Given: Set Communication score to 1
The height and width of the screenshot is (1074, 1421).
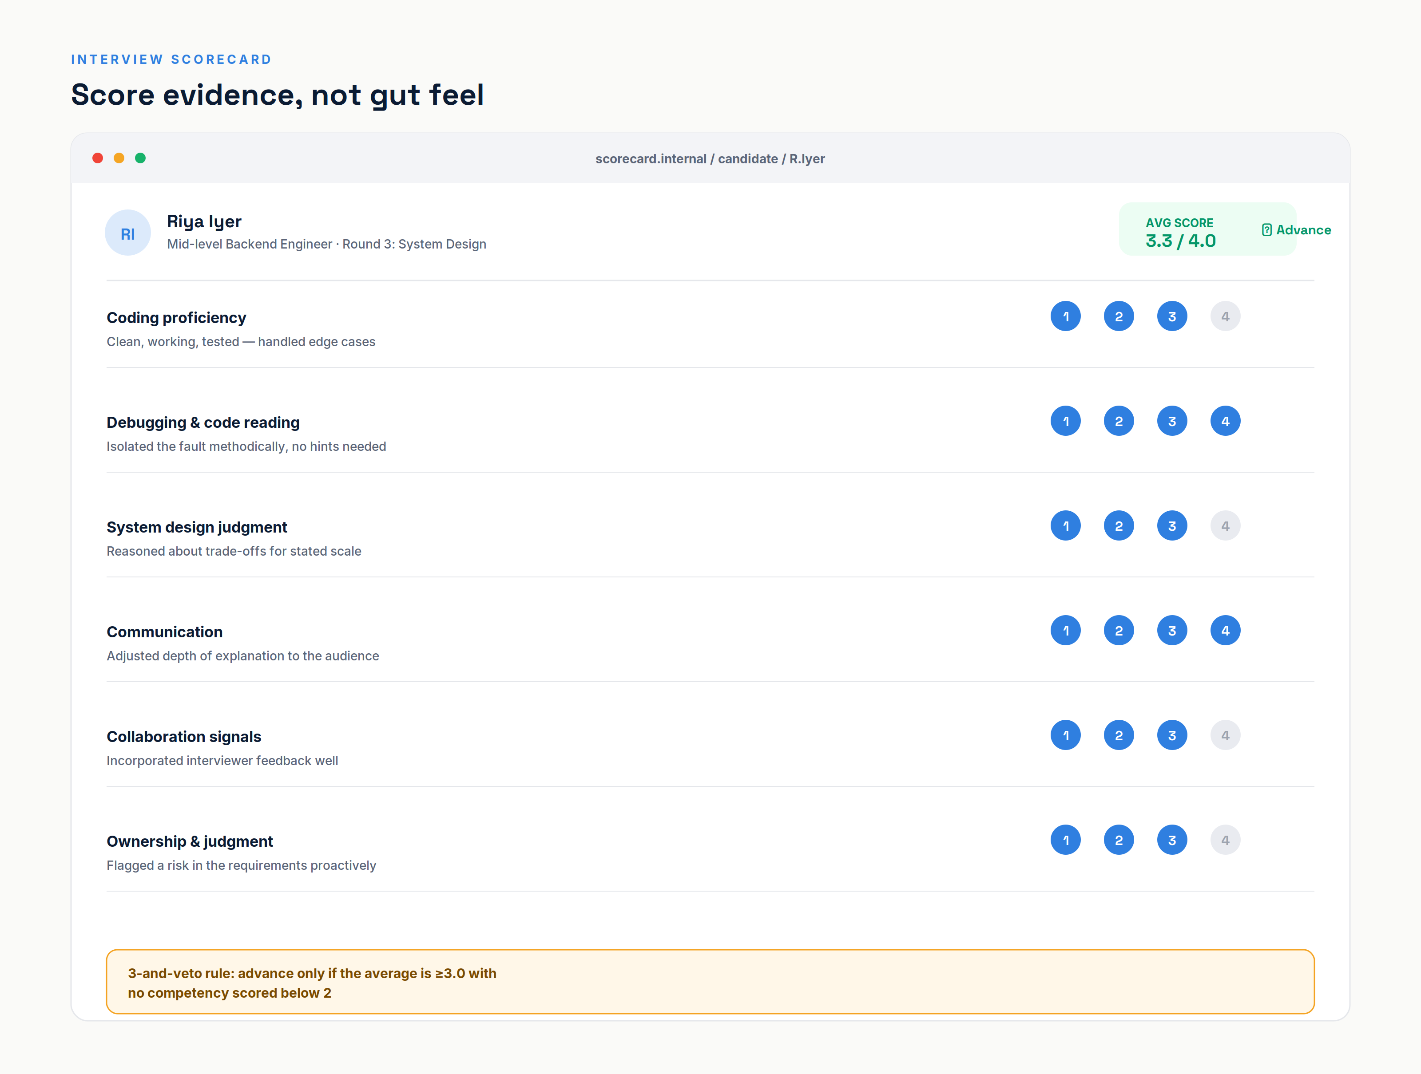Looking at the screenshot, I should [1065, 630].
